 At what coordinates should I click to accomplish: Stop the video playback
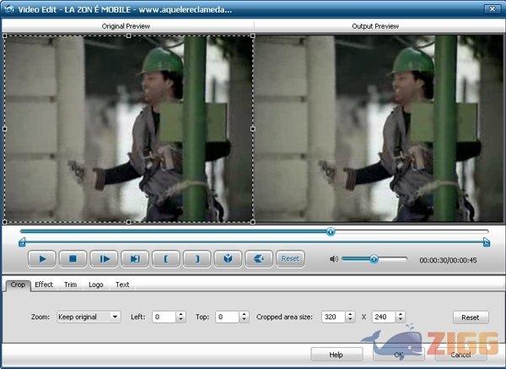73,259
